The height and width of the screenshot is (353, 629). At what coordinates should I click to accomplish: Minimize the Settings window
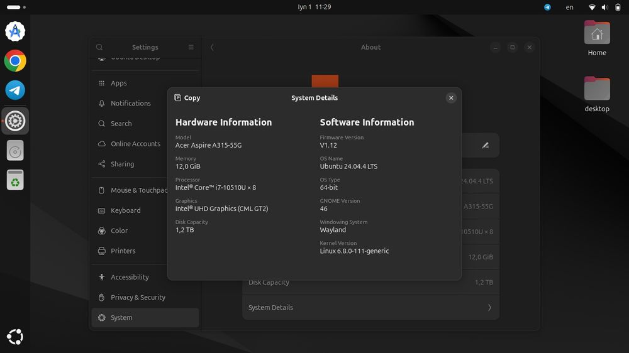[496, 47]
